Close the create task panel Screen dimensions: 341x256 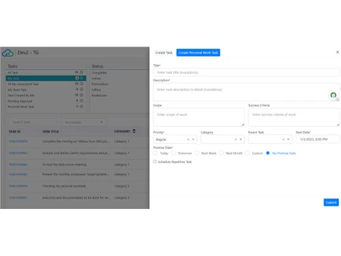[x=338, y=52]
